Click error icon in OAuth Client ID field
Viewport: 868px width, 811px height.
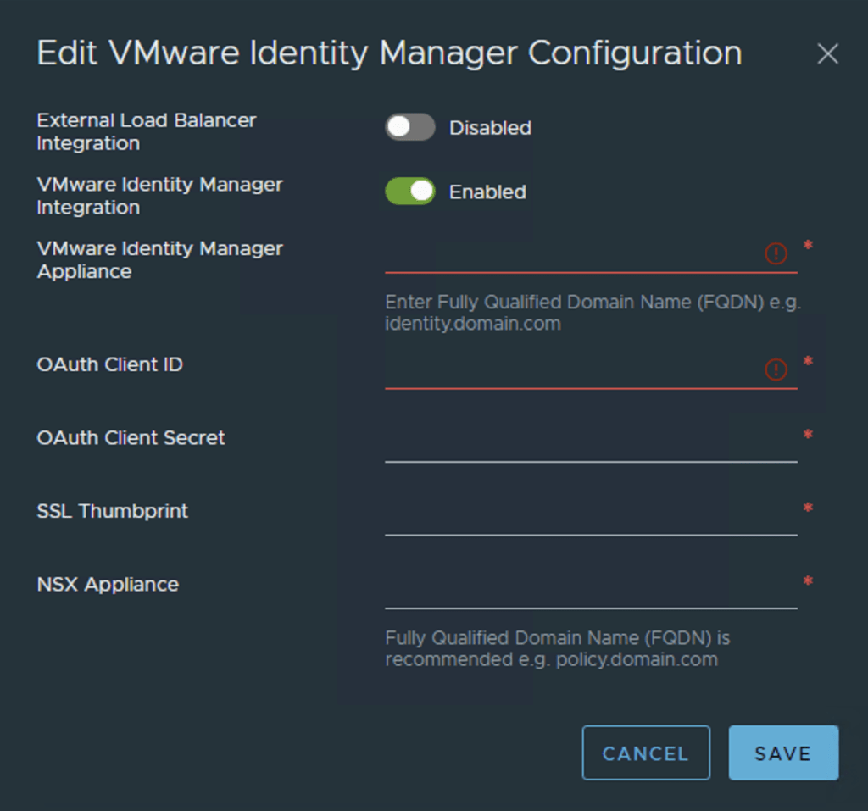[x=776, y=369]
